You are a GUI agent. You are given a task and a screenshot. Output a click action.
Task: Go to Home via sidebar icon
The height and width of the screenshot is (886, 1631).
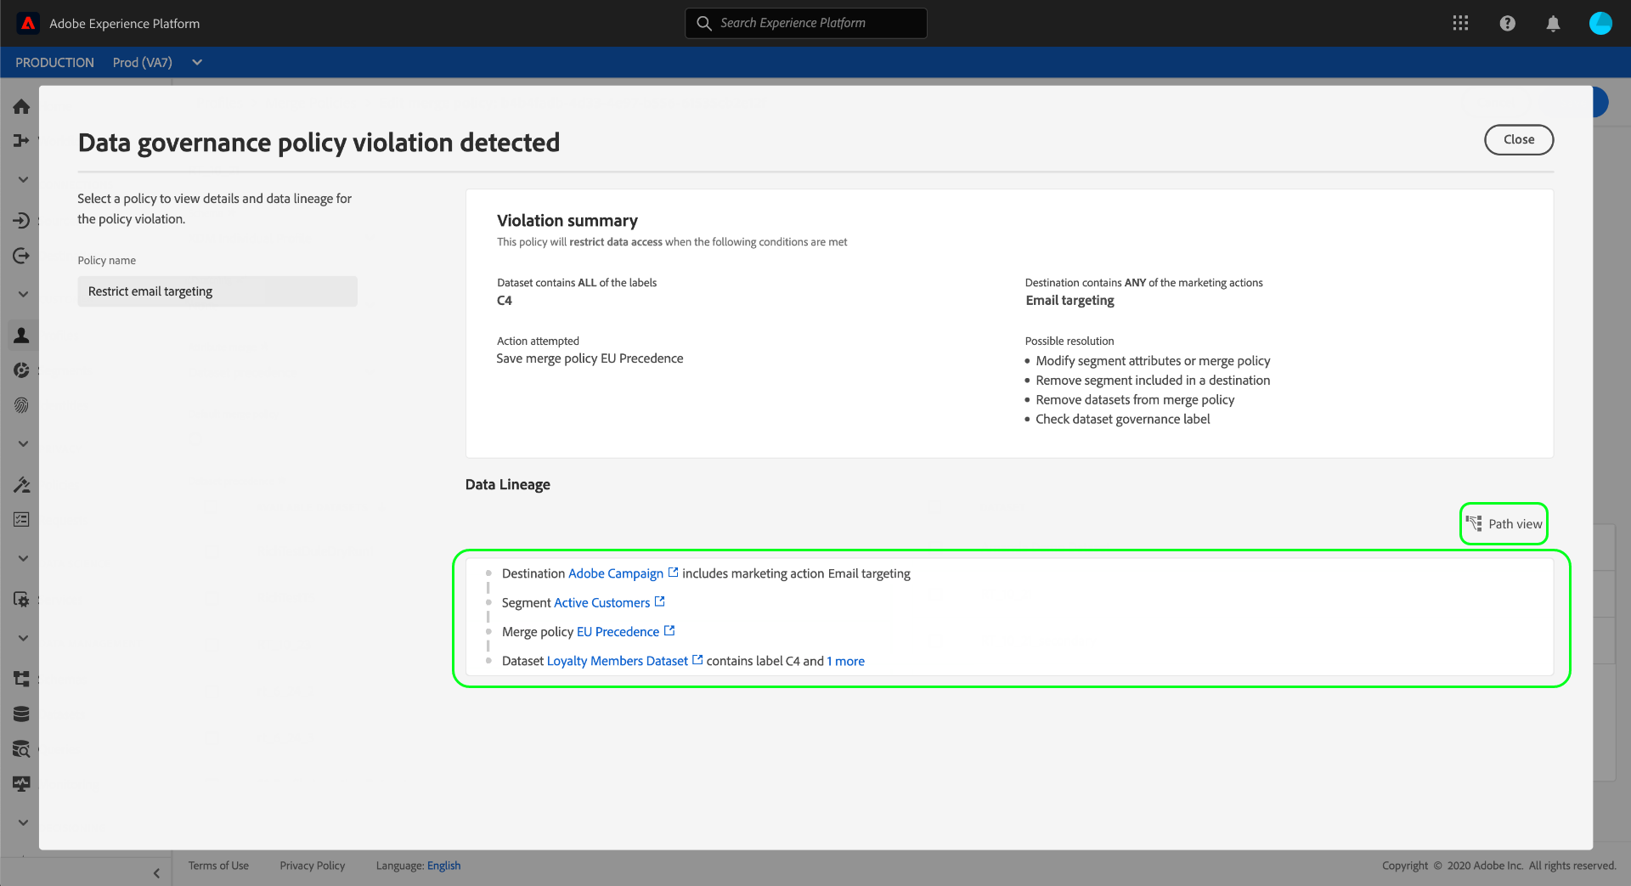(x=21, y=106)
